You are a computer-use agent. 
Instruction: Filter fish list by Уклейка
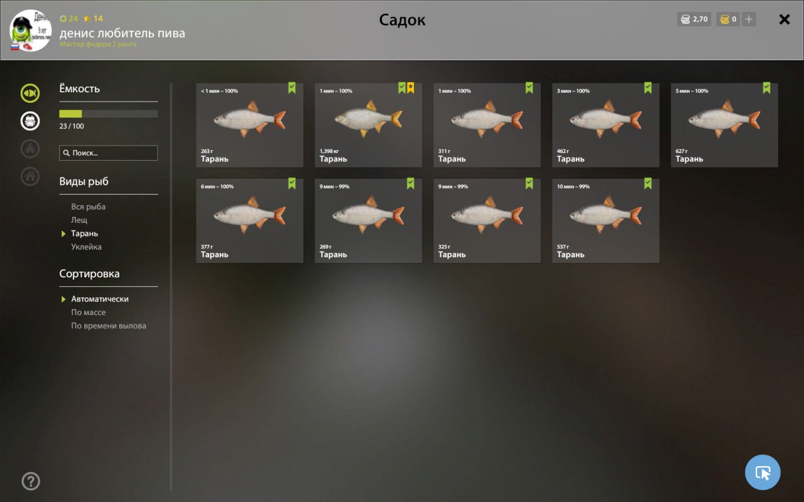point(86,247)
